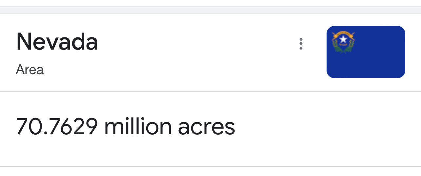Image resolution: width=421 pixels, height=176 pixels.
Task: Click the silver star on the flag
Action: 343,40
